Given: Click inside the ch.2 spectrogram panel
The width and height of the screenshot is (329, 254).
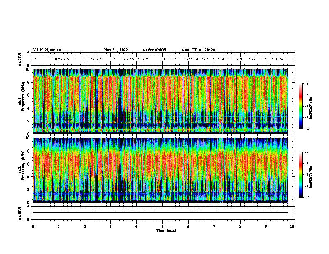Looking at the screenshot, I should coord(160,170).
